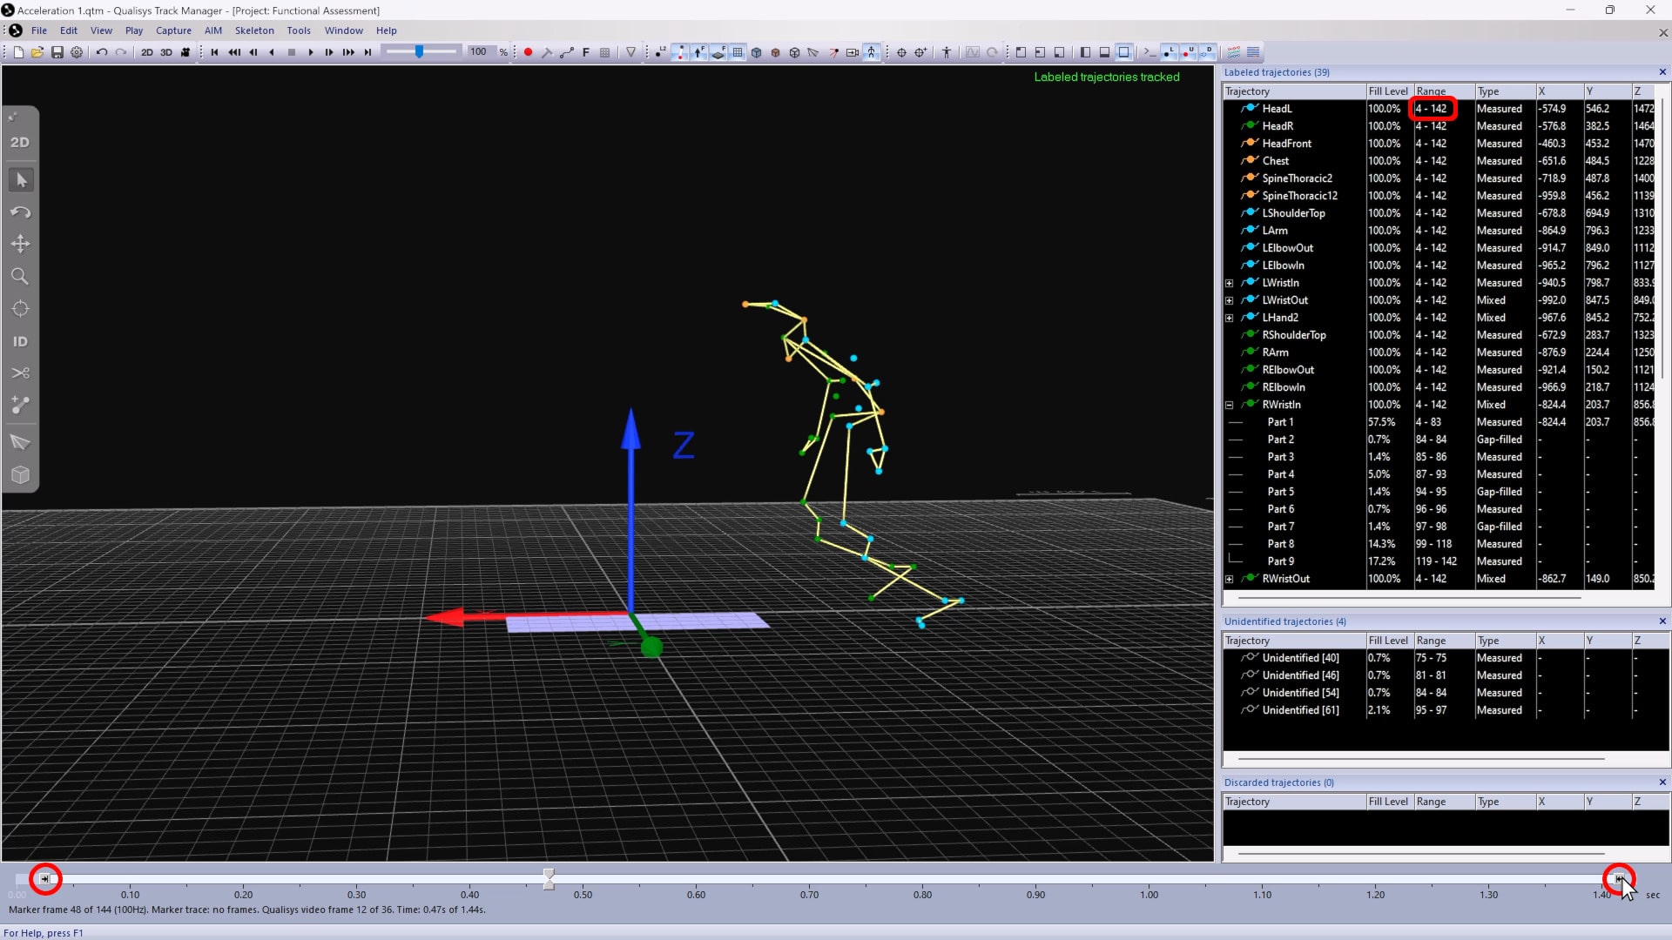Click the ID identification tool in sidebar

pyautogui.click(x=20, y=341)
